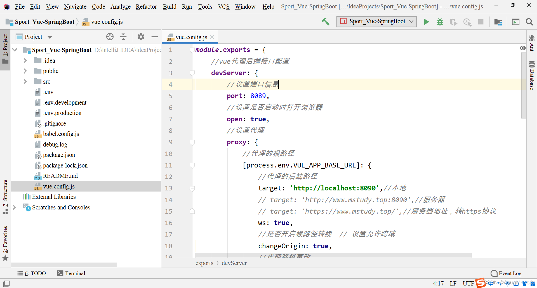
Task: Fold the proxy block at line 9
Action: [x=192, y=143]
